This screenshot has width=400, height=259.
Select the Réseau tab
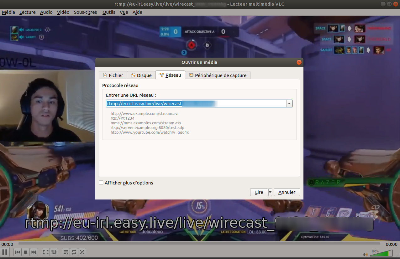170,75
